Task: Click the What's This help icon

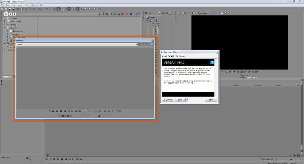Action: (x=100, y=9)
